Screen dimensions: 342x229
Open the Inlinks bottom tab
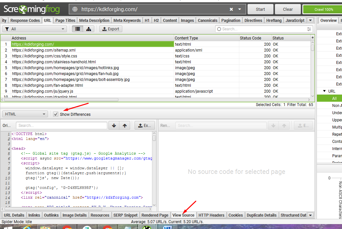34,215
